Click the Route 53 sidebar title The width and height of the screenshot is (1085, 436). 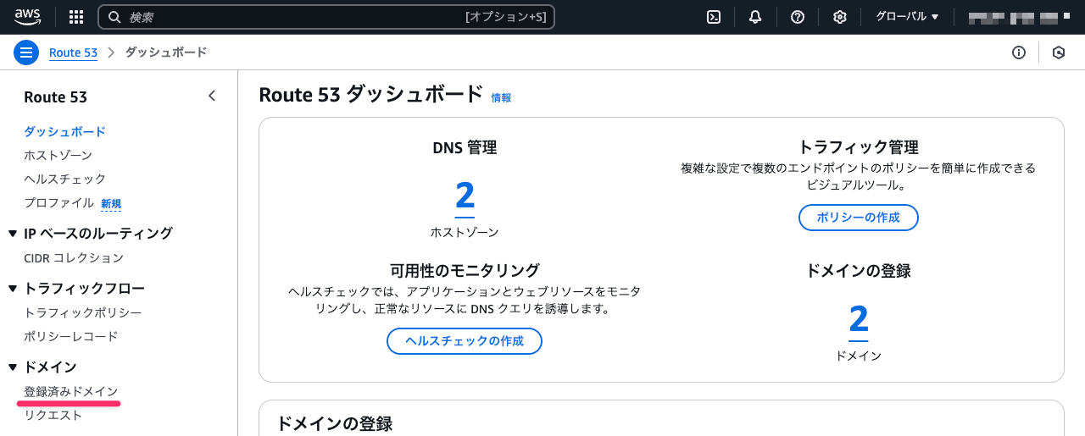pyautogui.click(x=56, y=97)
